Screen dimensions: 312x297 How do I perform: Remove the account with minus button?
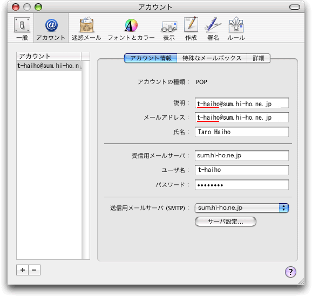pyautogui.click(x=34, y=270)
